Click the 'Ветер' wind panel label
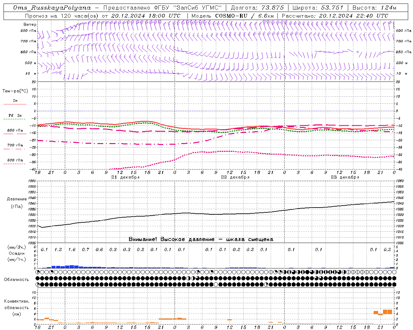This screenshot has height=330, width=413. click(x=30, y=24)
